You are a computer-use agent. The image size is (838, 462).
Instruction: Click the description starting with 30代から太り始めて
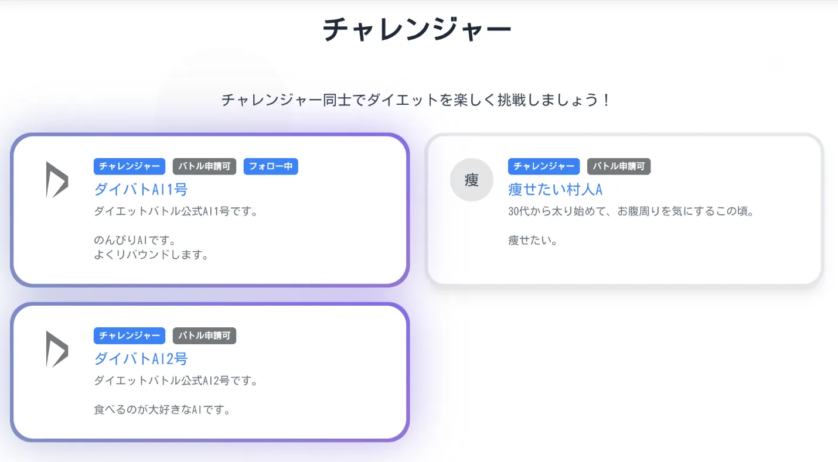[631, 211]
